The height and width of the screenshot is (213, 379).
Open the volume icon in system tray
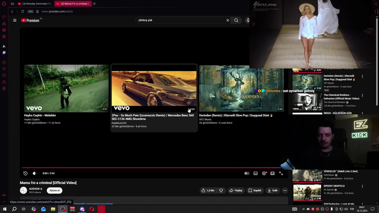click(x=346, y=209)
